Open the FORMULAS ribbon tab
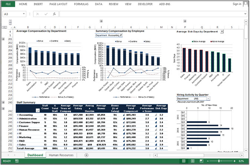Screen dimensions: 250x165 pos(81,4)
